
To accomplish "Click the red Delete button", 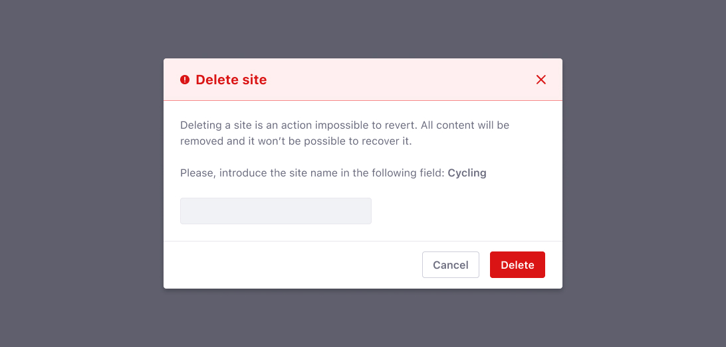I will (x=517, y=265).
